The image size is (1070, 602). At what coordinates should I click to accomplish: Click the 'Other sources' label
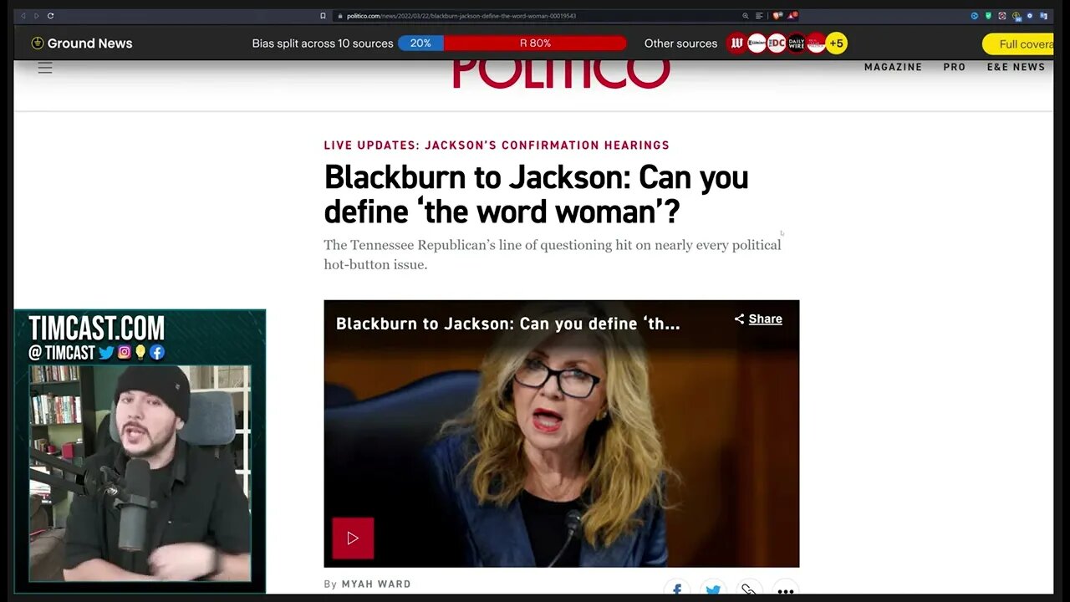click(x=680, y=43)
